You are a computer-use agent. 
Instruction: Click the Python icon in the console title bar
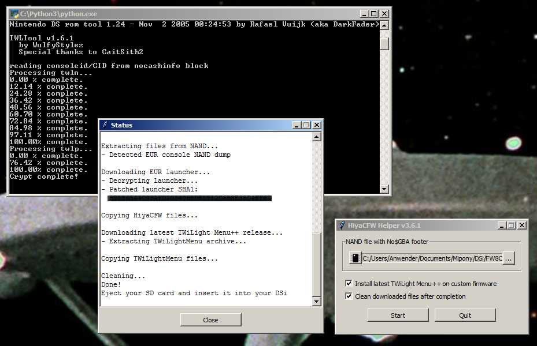coord(14,14)
